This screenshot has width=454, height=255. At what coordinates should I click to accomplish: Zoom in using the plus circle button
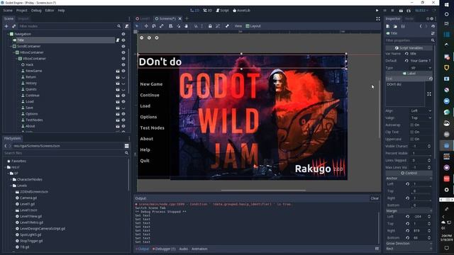(x=157, y=38)
